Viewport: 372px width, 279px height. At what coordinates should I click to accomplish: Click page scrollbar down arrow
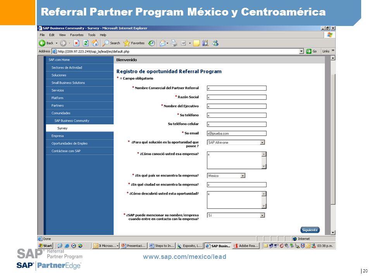pyautogui.click(x=333, y=232)
